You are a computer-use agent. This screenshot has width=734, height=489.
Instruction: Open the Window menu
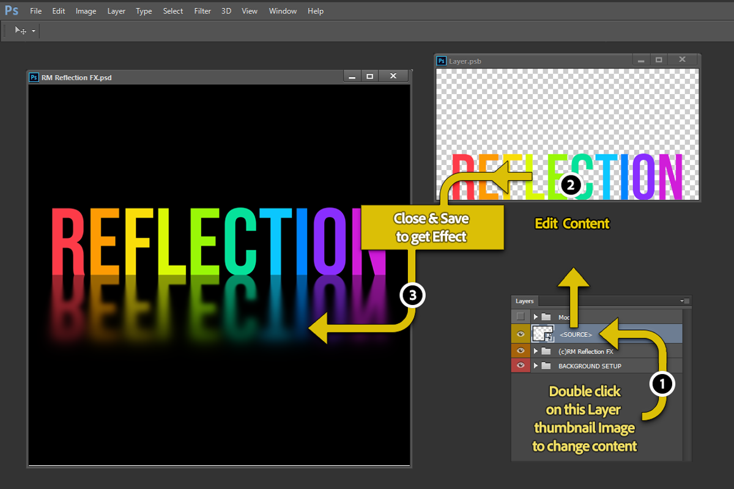pos(283,11)
